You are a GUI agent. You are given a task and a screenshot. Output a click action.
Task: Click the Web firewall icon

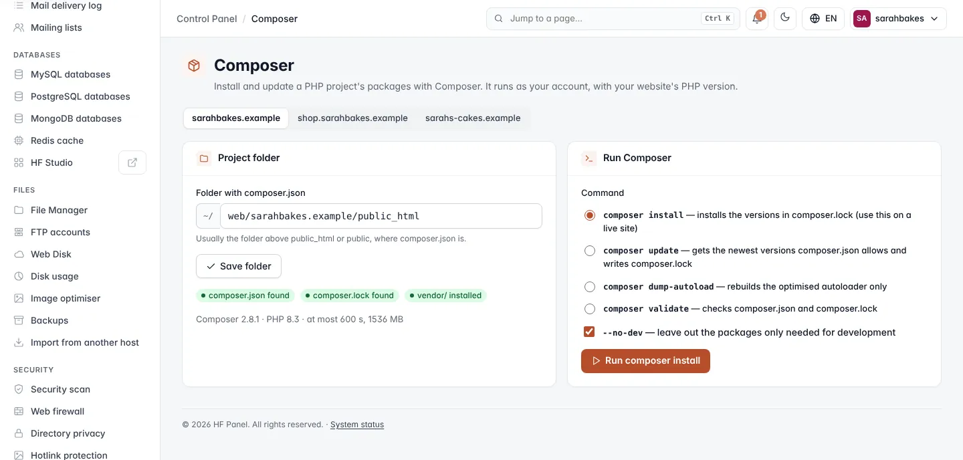click(19, 411)
